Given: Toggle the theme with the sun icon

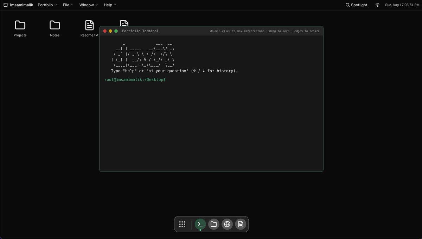Looking at the screenshot, I should (x=377, y=5).
